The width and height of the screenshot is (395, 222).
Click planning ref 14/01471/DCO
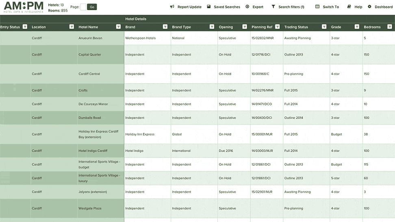pos(261,104)
